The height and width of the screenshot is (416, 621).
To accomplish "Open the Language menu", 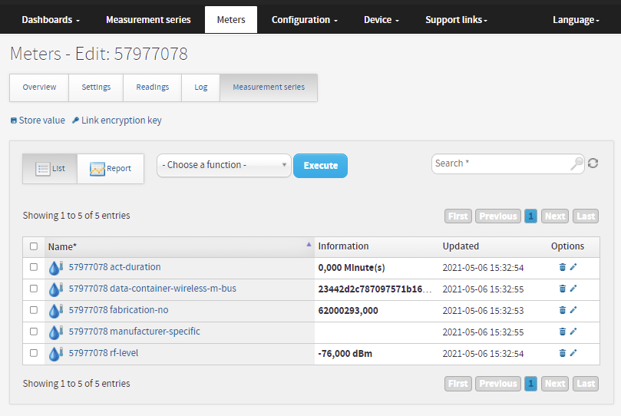I will click(x=576, y=20).
